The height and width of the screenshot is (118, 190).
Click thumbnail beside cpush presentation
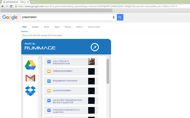point(91,91)
